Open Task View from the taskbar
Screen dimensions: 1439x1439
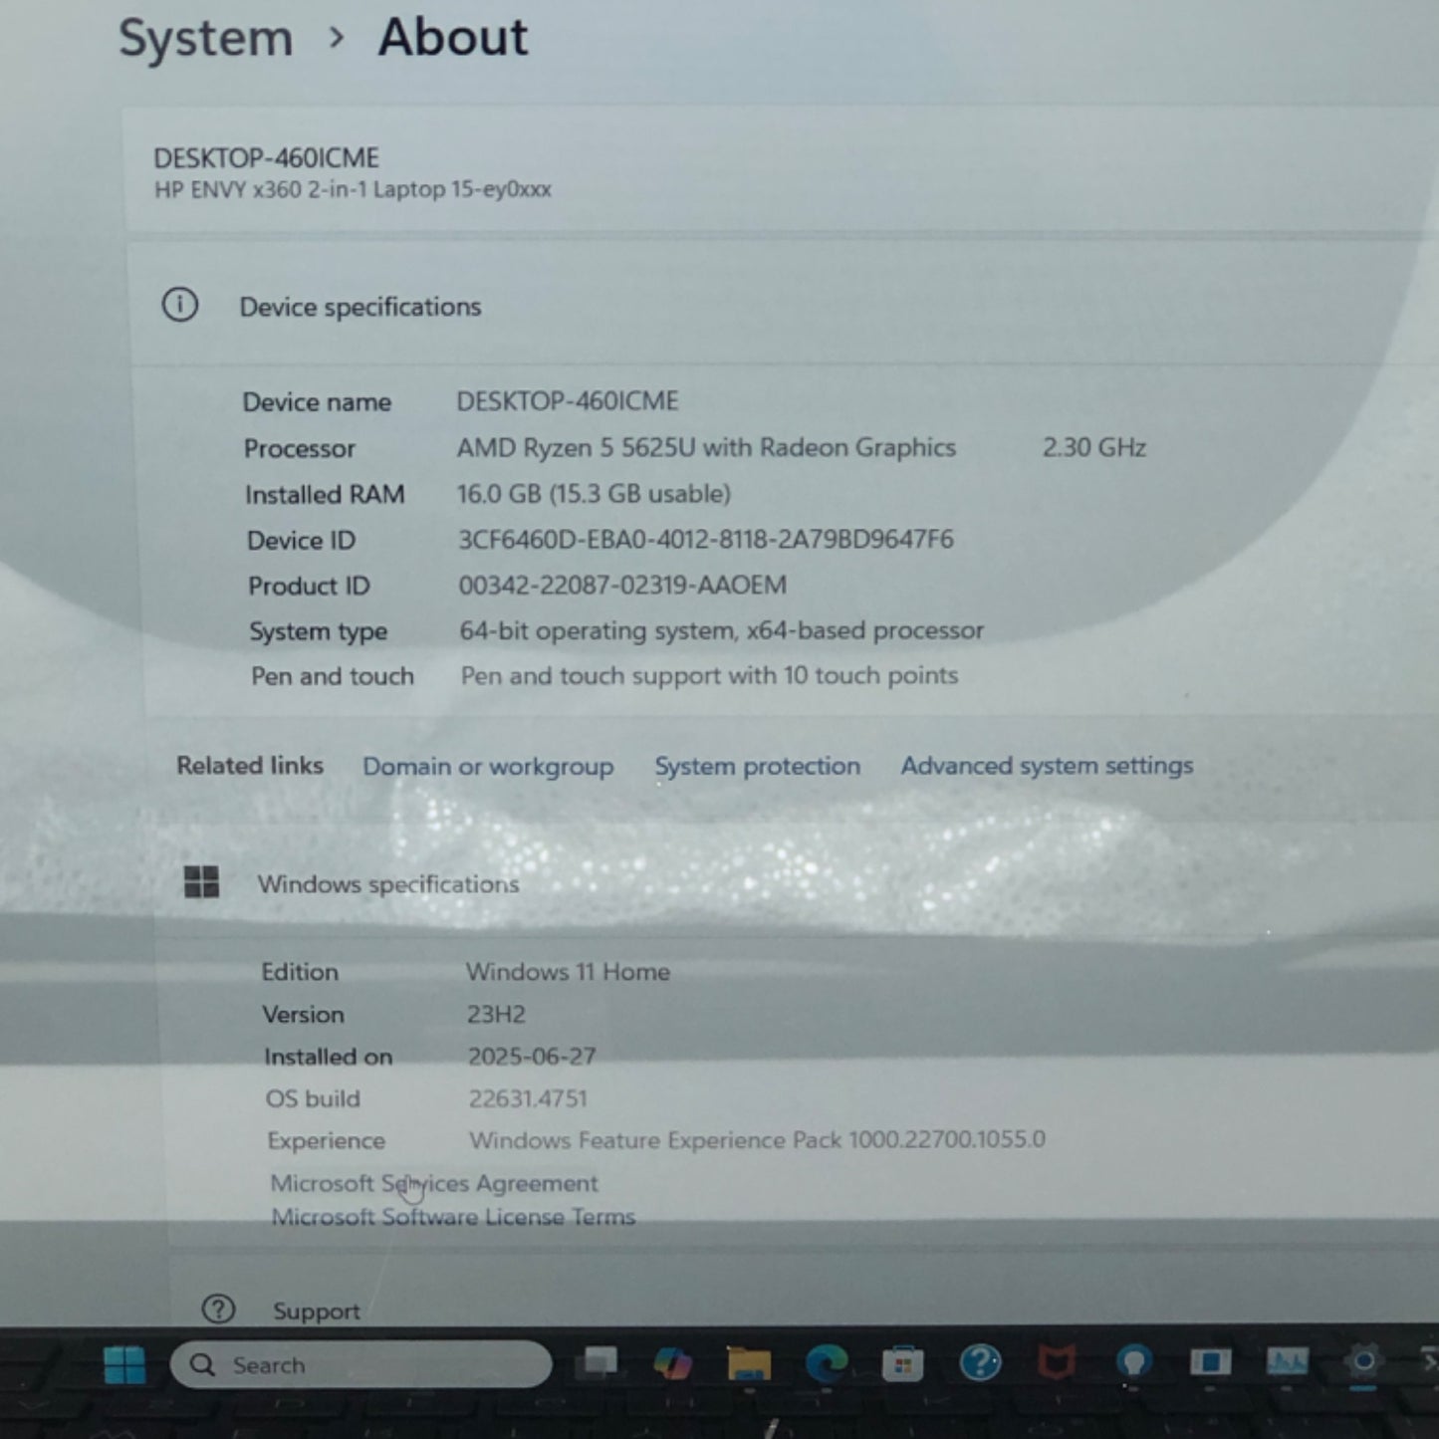(600, 1362)
